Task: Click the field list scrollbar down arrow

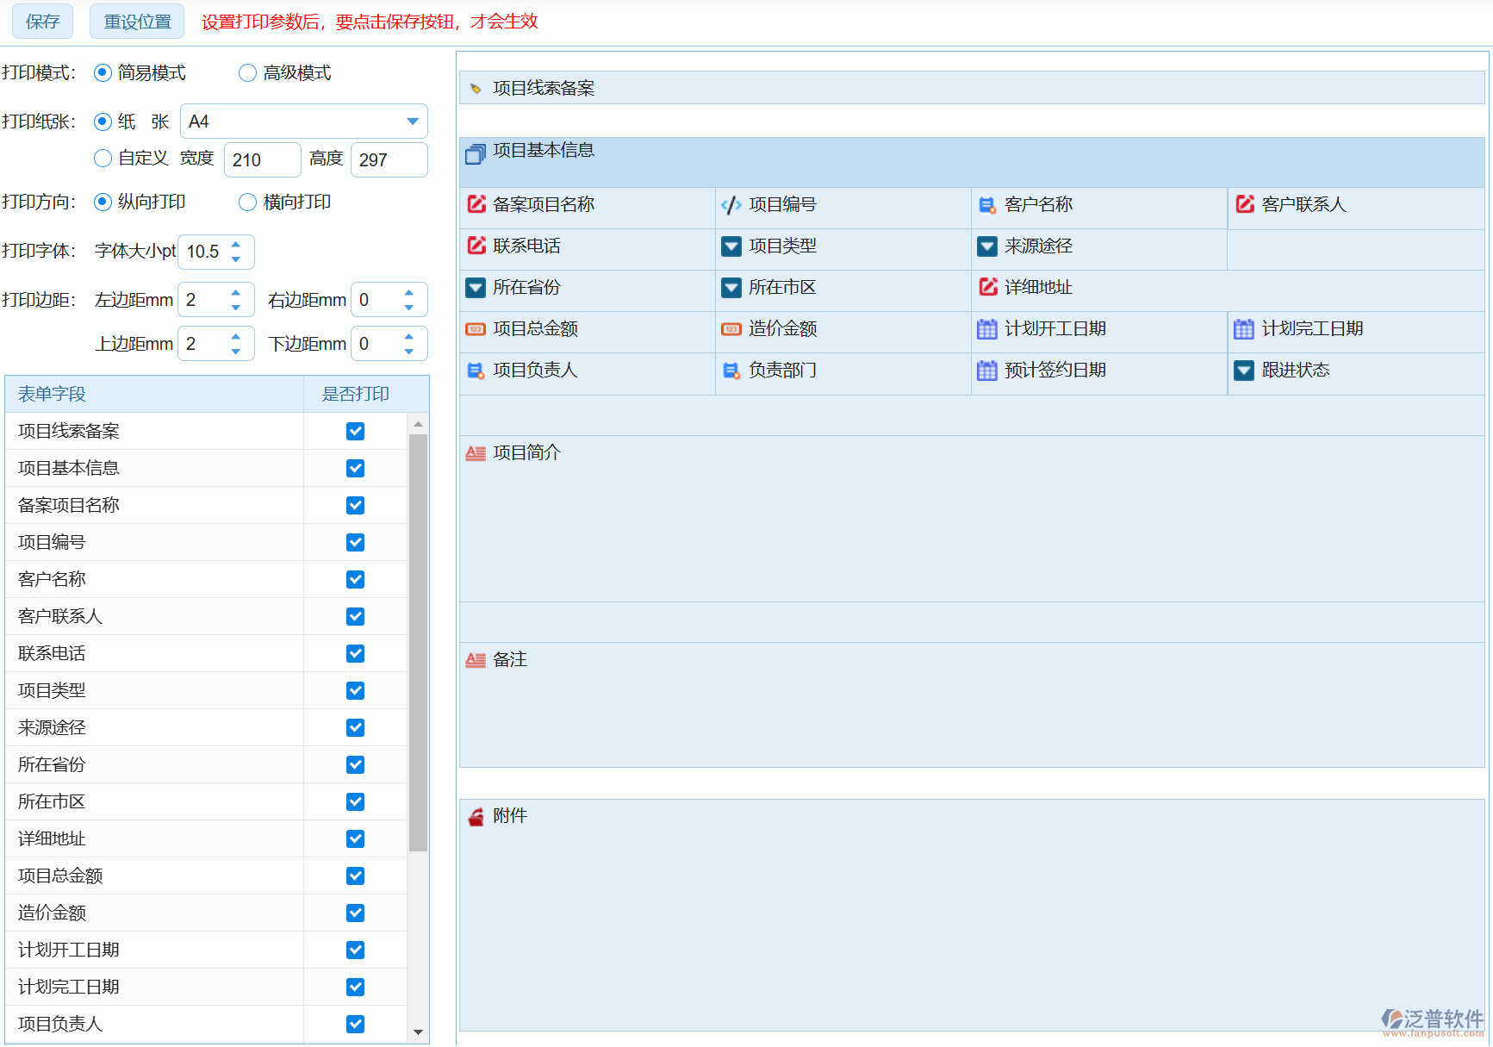Action: pyautogui.click(x=418, y=1031)
